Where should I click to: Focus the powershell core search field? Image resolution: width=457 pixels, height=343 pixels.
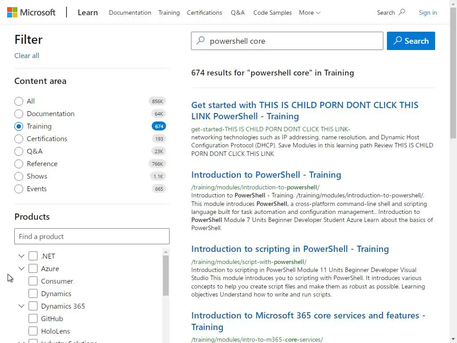[287, 41]
